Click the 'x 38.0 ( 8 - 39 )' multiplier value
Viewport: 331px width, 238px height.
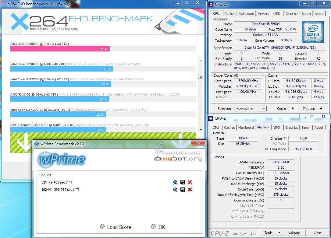pos(248,86)
